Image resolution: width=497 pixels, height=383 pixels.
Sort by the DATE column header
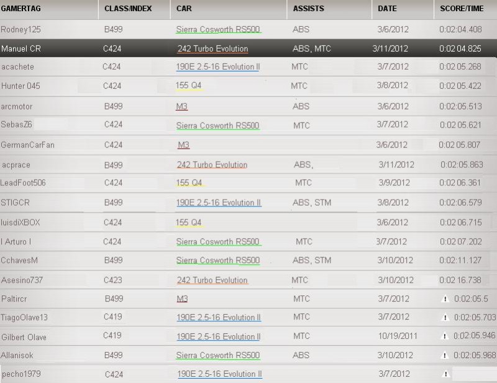pyautogui.click(x=388, y=9)
